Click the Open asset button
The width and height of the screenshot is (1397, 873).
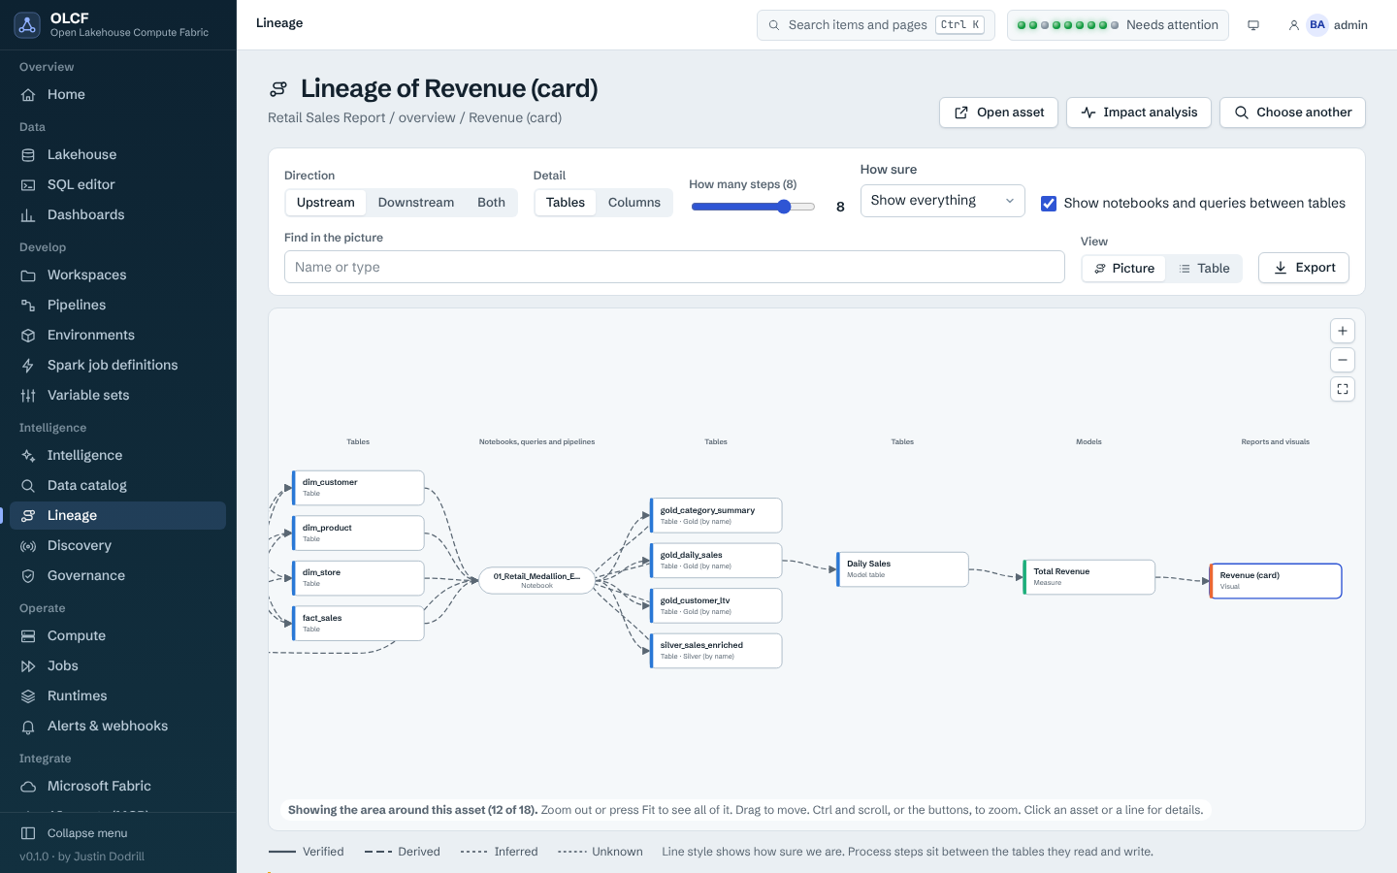pyautogui.click(x=998, y=113)
